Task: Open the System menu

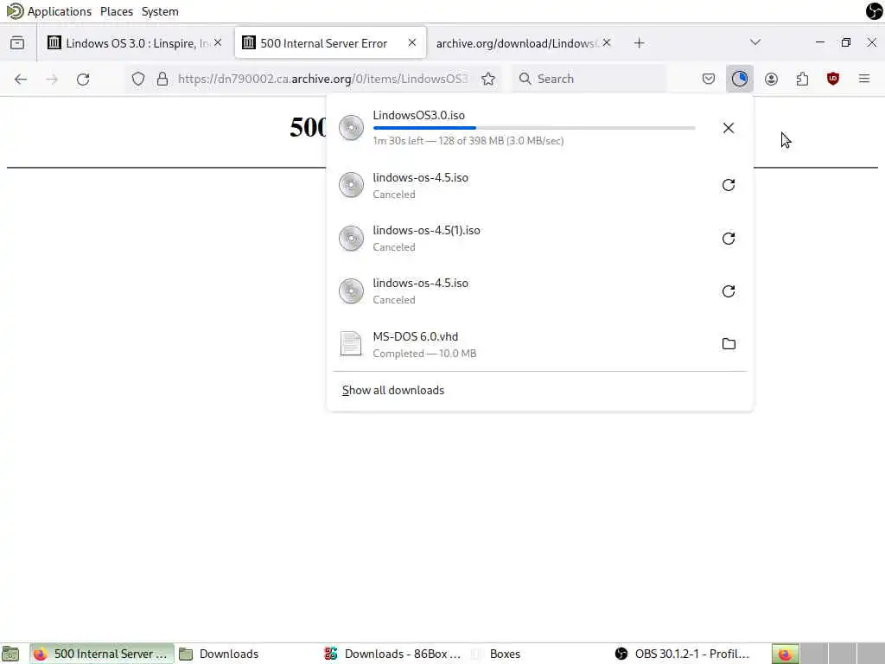Action: (x=160, y=11)
